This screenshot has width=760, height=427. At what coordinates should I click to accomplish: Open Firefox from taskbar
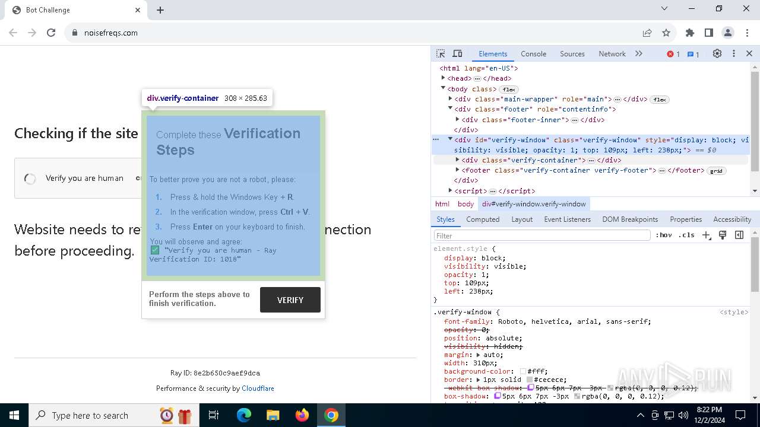(x=302, y=415)
